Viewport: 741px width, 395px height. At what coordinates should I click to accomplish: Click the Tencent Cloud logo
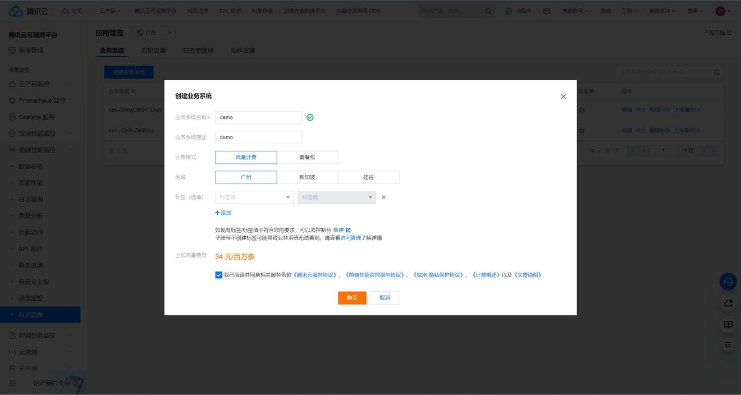click(x=28, y=11)
